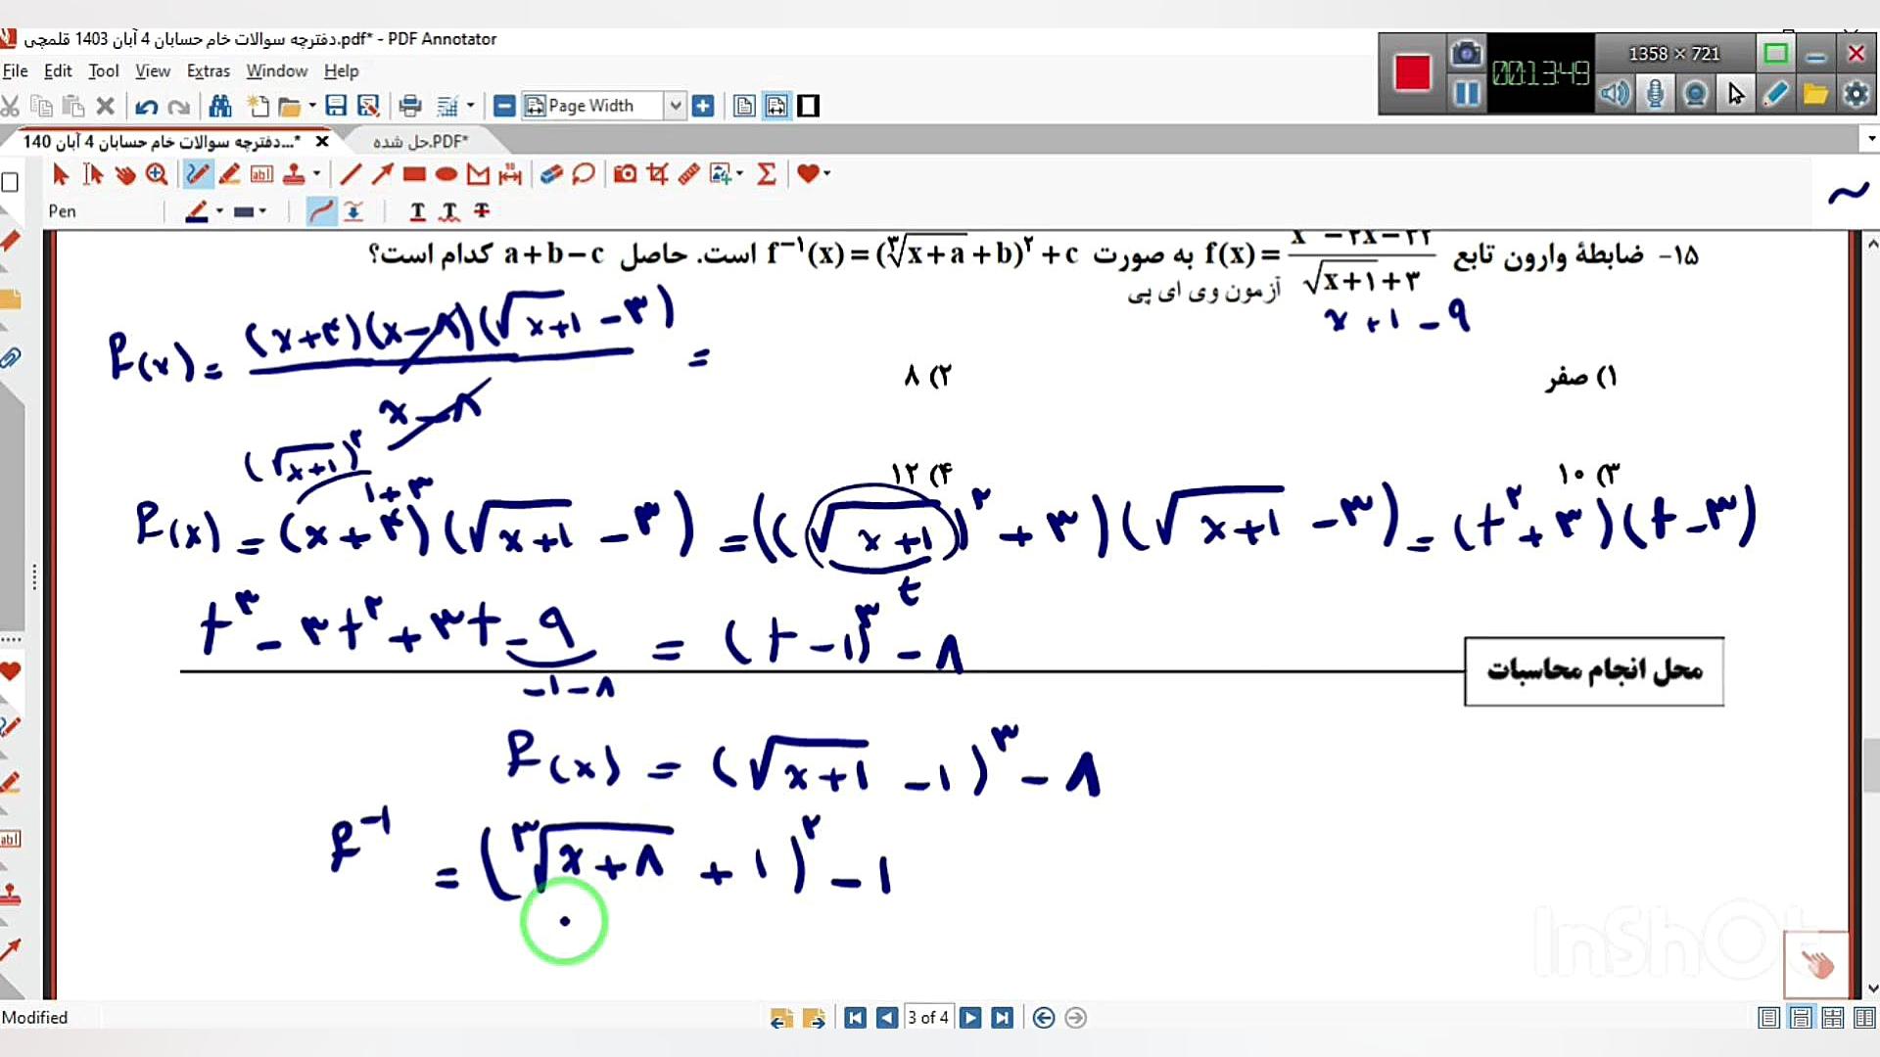The width and height of the screenshot is (1880, 1057).
Task: Select the Eraser tool
Action: coord(551,174)
